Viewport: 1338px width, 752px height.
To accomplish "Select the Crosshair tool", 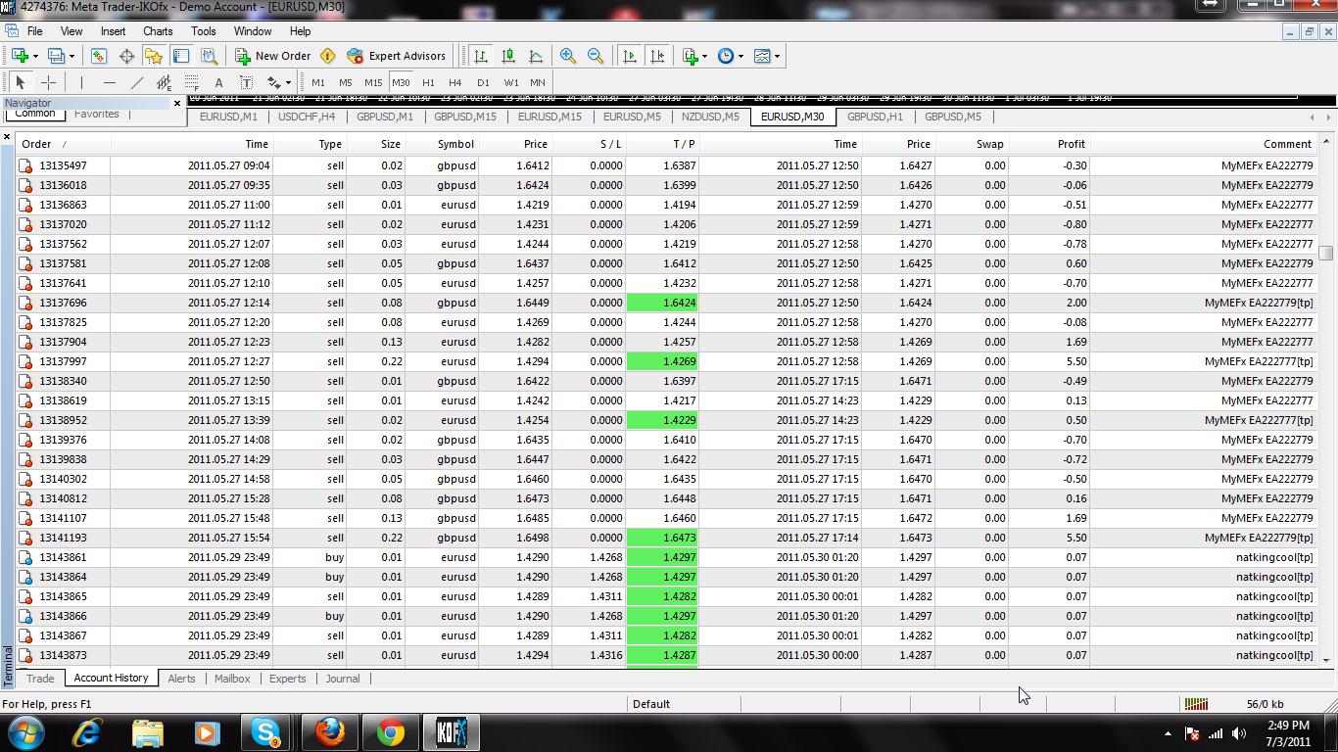I will coord(48,83).
